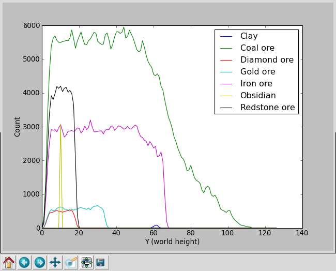Click the blue Clay line sample in legend
The height and width of the screenshot is (271, 336).
(x=226, y=36)
